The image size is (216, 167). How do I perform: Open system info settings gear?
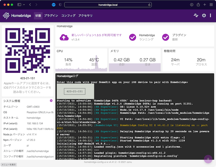tap(51, 101)
